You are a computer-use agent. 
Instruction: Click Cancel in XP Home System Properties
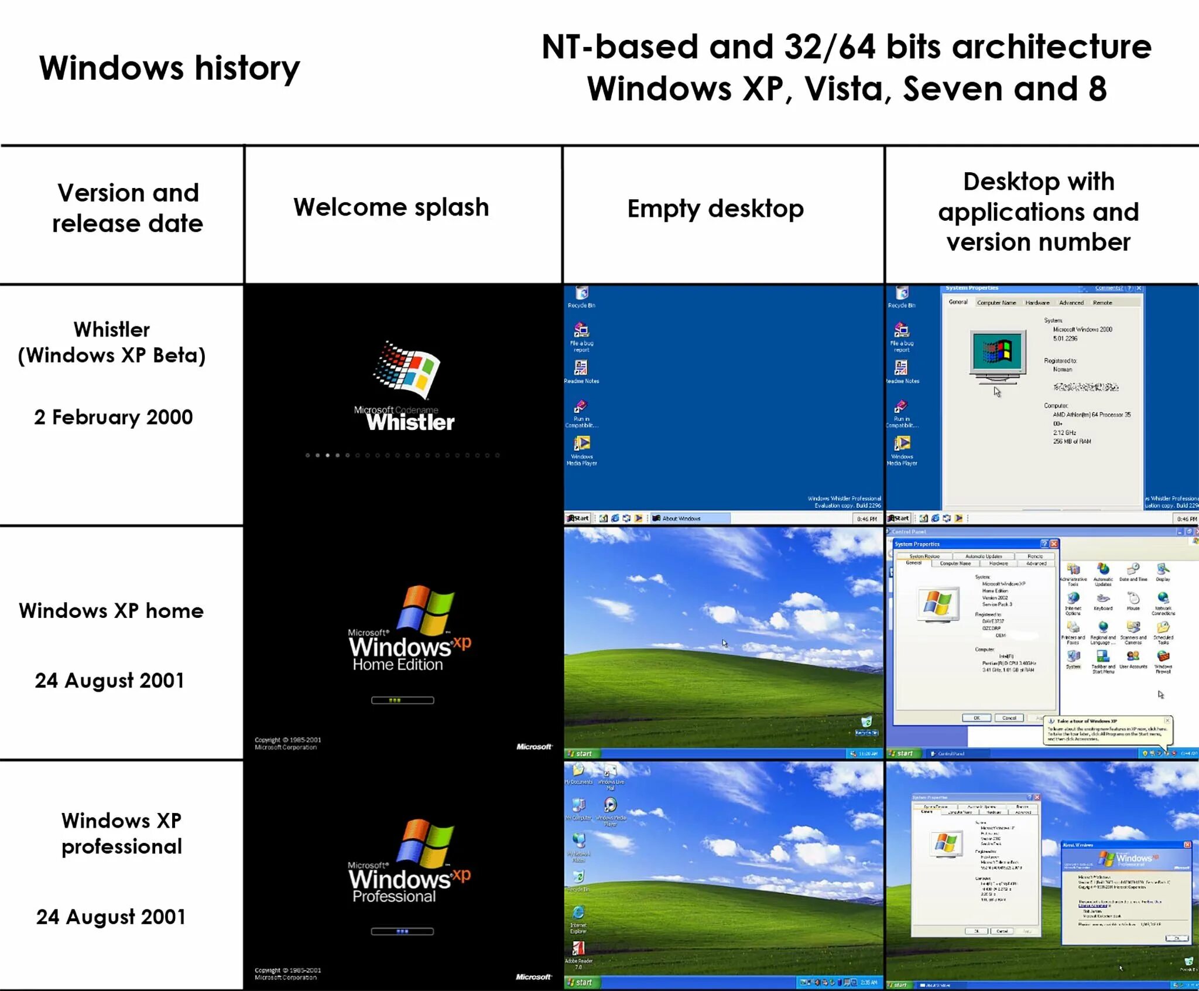coord(1009,717)
